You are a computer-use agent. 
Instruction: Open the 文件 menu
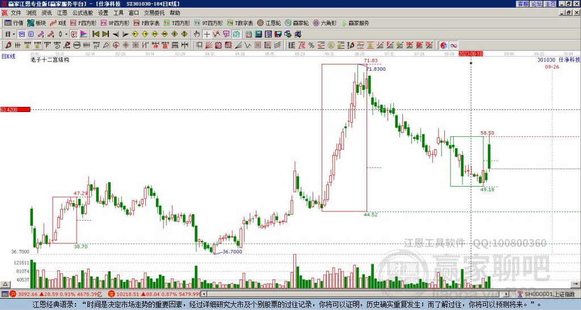(x=16, y=13)
